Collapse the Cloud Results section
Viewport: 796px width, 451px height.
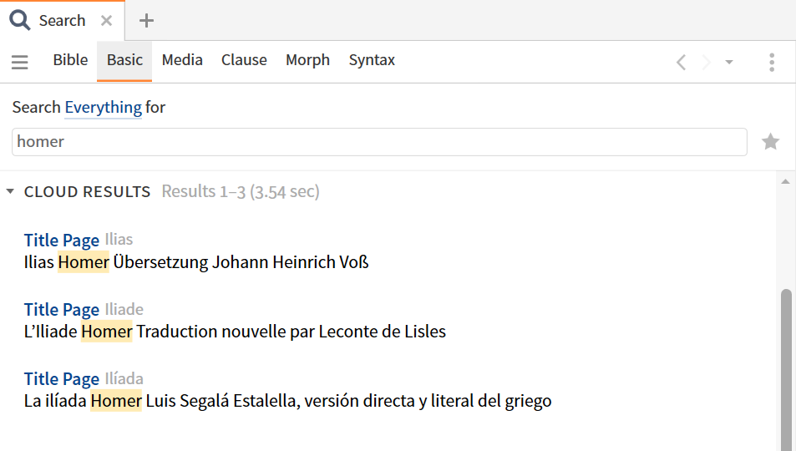tap(10, 191)
